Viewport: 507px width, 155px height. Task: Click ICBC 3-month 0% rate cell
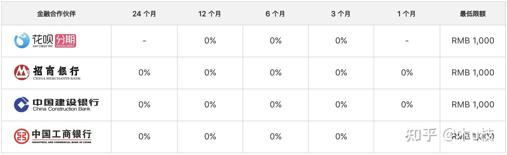pyautogui.click(x=341, y=137)
